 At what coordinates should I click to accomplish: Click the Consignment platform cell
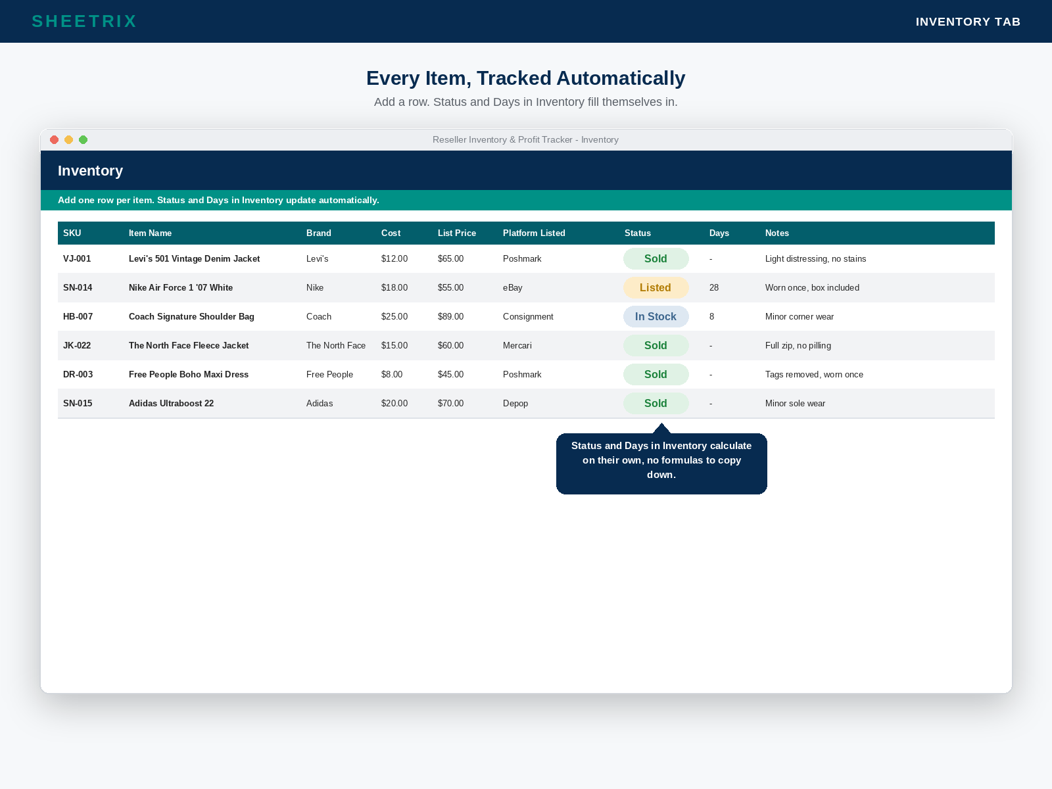point(528,316)
